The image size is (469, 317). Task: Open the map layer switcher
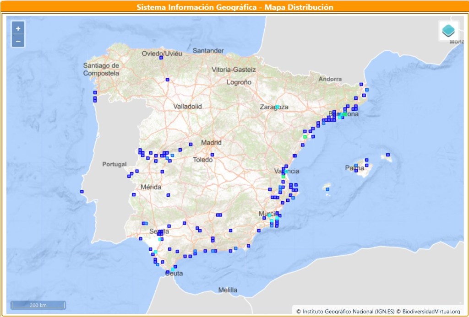(x=448, y=31)
